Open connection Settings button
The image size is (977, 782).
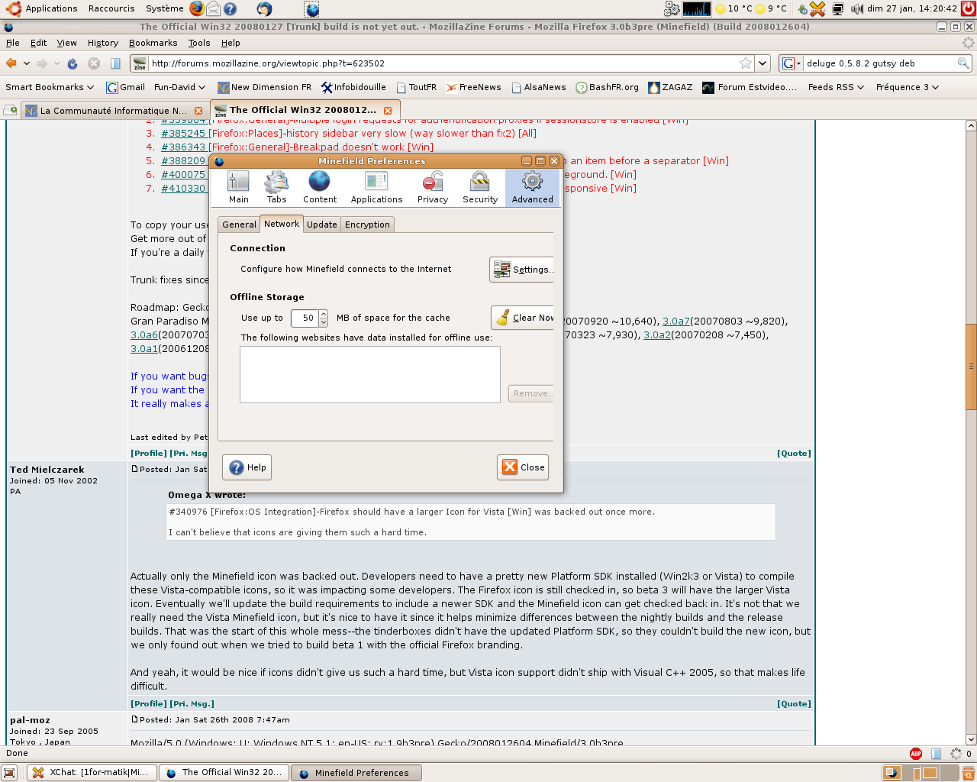[522, 270]
